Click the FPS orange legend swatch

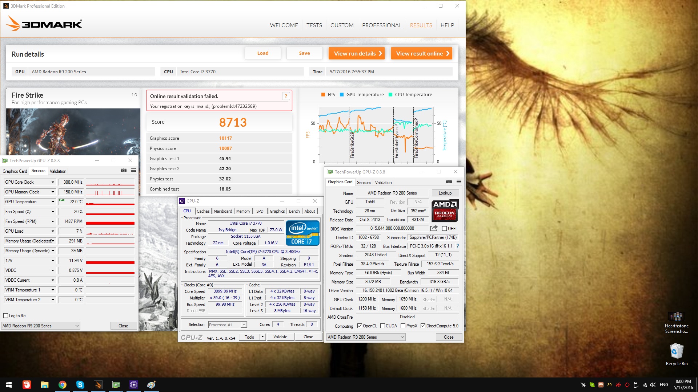pyautogui.click(x=323, y=95)
